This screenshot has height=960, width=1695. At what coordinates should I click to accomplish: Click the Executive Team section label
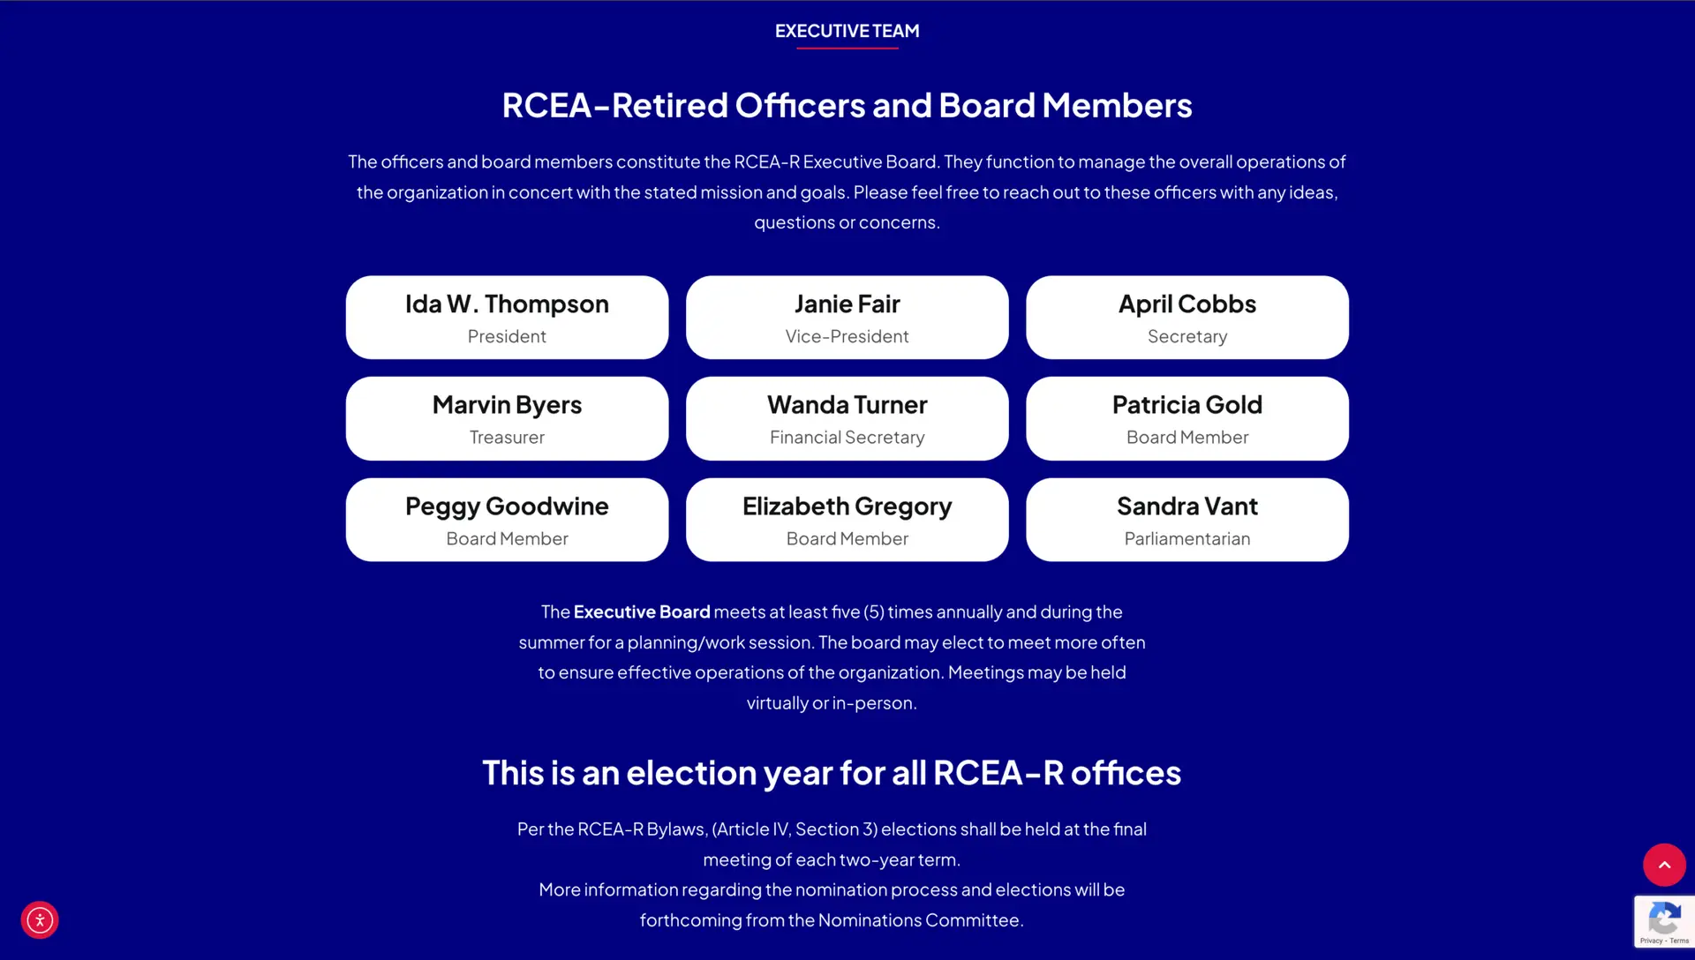[847, 31]
